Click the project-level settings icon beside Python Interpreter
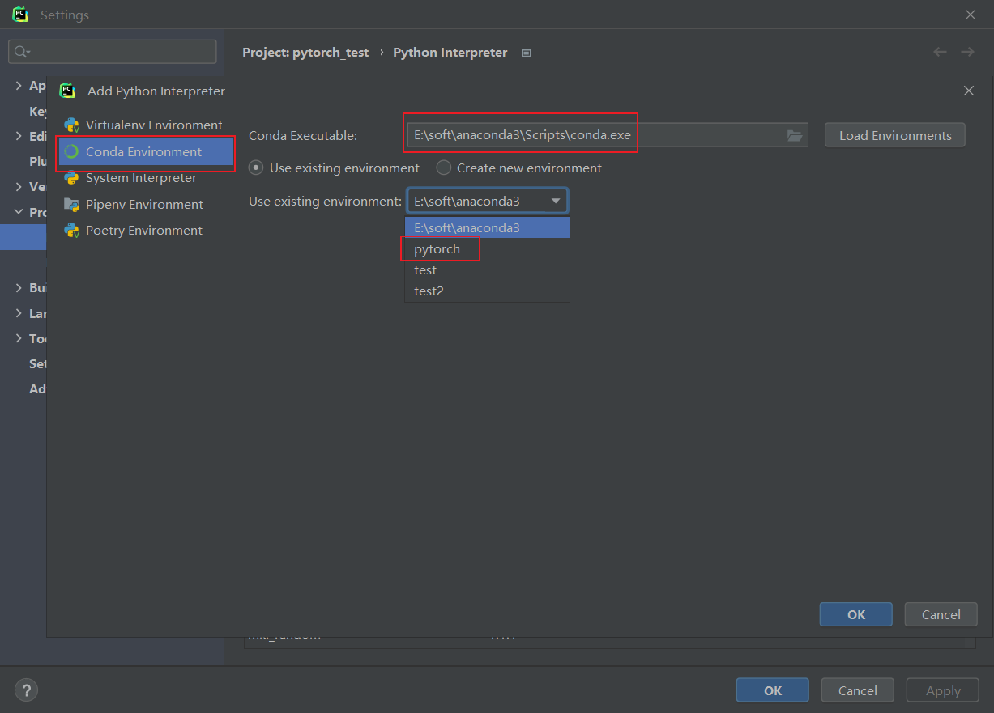Image resolution: width=994 pixels, height=713 pixels. pyautogui.click(x=526, y=53)
